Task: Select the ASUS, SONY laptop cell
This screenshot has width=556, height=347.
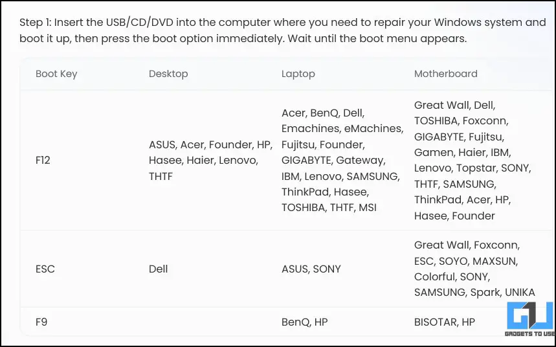Action: [x=311, y=269]
